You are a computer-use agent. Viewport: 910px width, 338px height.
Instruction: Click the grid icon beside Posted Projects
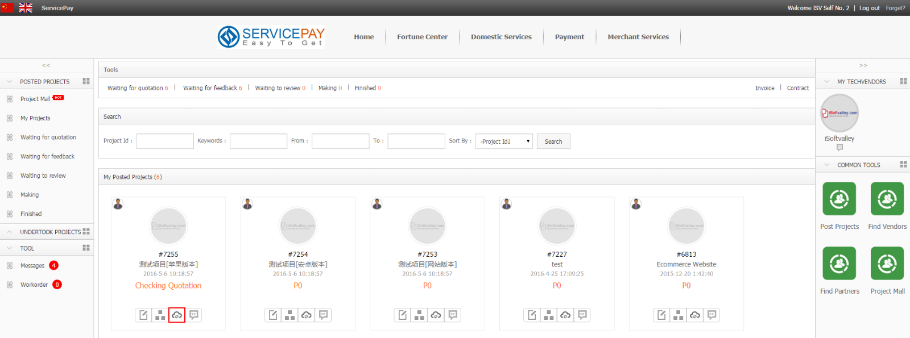tap(86, 81)
